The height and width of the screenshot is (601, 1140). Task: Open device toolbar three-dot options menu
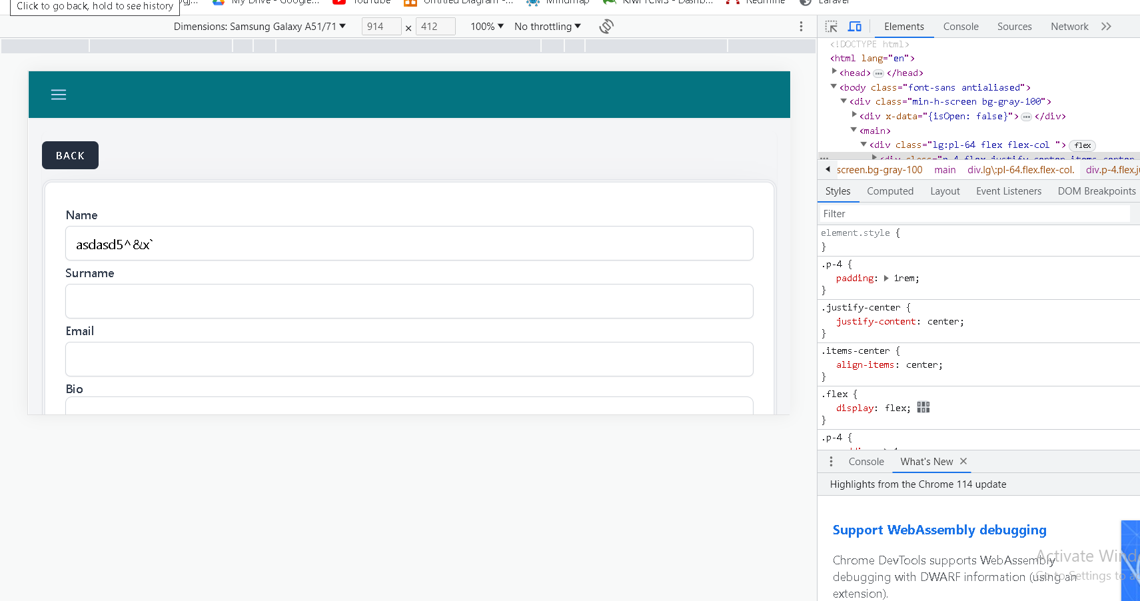[x=801, y=27]
